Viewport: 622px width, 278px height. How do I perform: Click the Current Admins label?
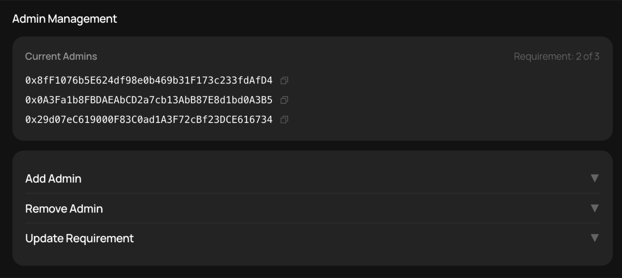[x=61, y=57]
